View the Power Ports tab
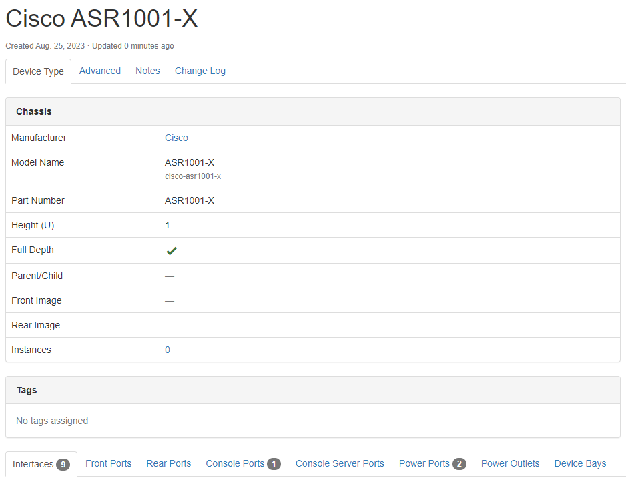 pos(432,463)
